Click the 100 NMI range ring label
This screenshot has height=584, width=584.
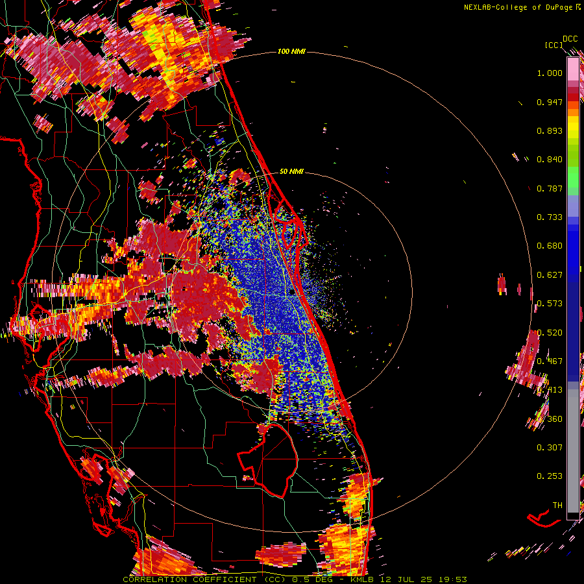point(291,51)
